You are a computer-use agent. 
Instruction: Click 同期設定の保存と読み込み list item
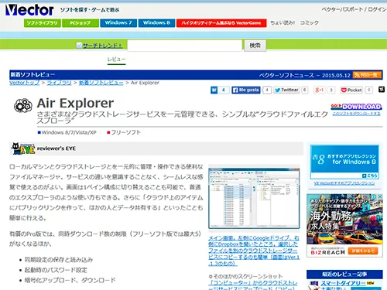point(59,260)
